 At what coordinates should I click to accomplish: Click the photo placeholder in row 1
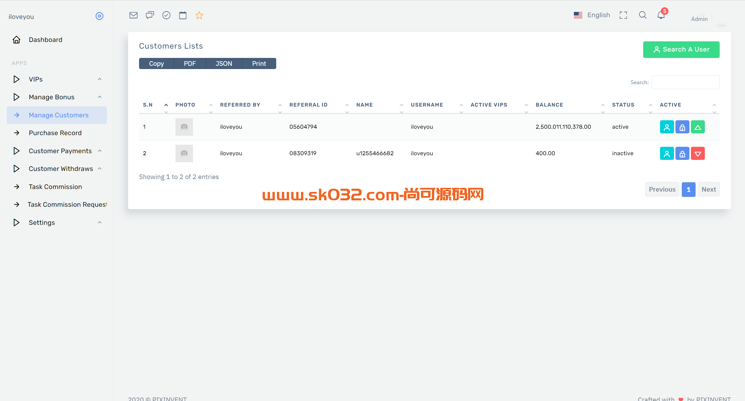click(184, 127)
